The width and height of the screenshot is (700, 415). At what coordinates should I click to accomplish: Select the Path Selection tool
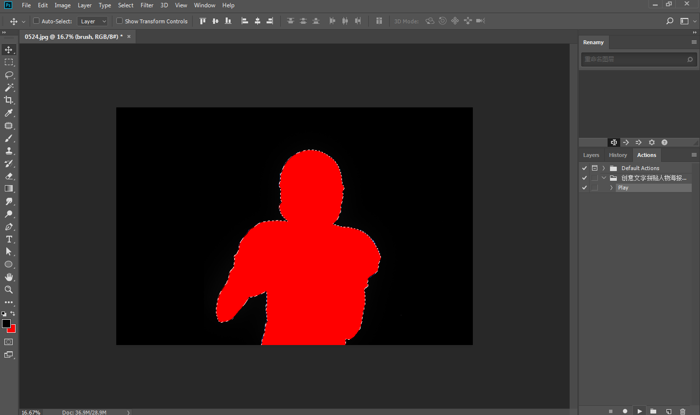(9, 252)
